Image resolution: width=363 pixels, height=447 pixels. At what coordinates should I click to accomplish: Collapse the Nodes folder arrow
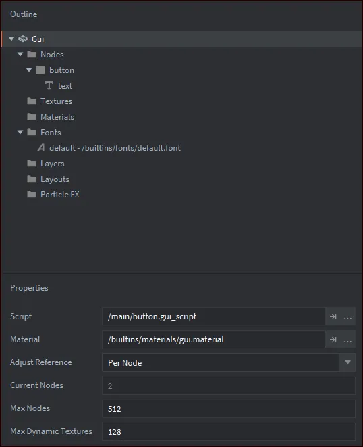click(x=20, y=54)
